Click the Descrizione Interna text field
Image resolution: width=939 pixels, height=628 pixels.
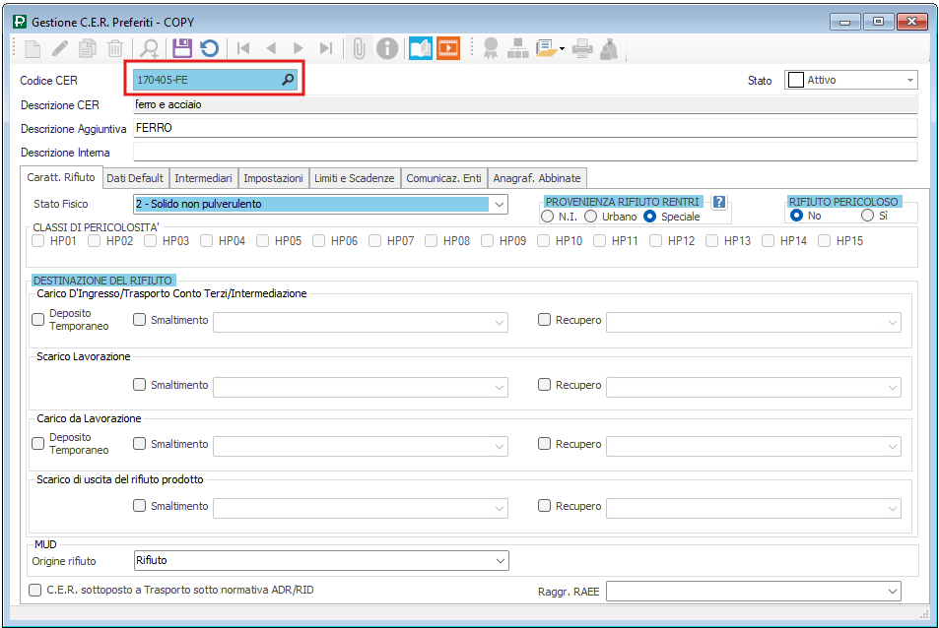[524, 153]
